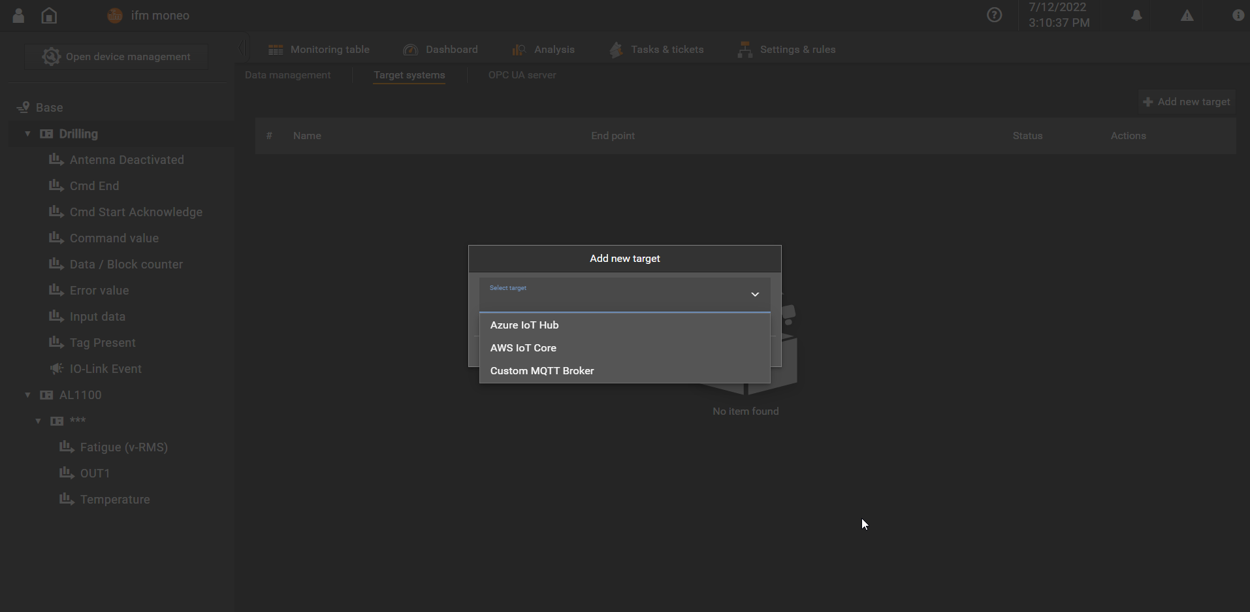
Task: Collapse sidebar with the panel arrow
Action: click(x=242, y=48)
